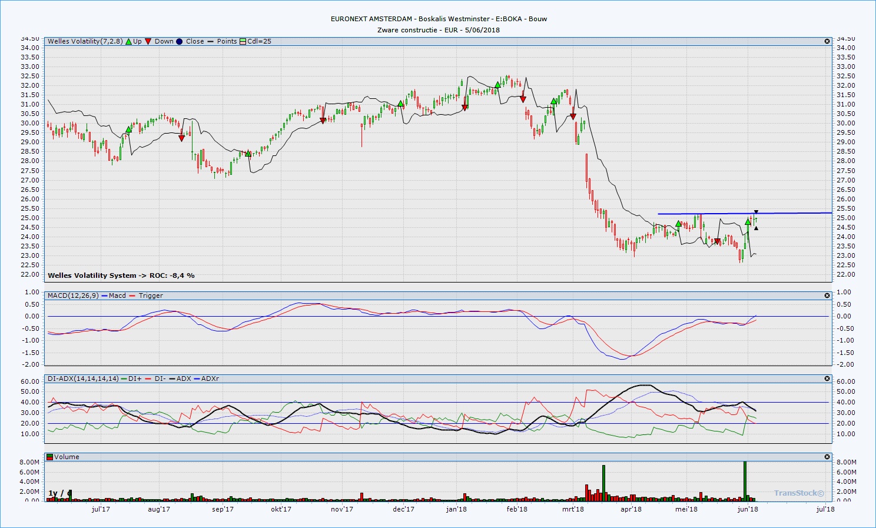This screenshot has height=528, width=876.
Task: Click the blue ADXr legend entry
Action: tap(206, 378)
